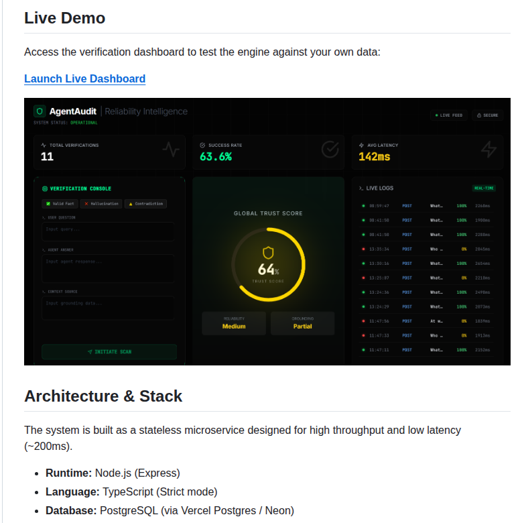Select the Contradiction preset

(x=145, y=204)
